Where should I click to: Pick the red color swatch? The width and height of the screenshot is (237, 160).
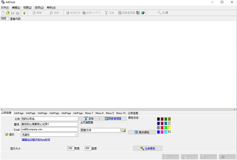click(162, 128)
